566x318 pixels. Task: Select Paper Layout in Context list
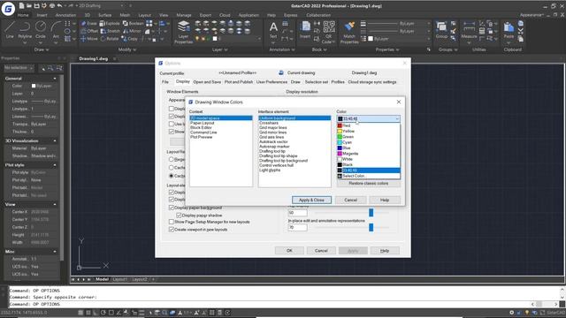203,123
